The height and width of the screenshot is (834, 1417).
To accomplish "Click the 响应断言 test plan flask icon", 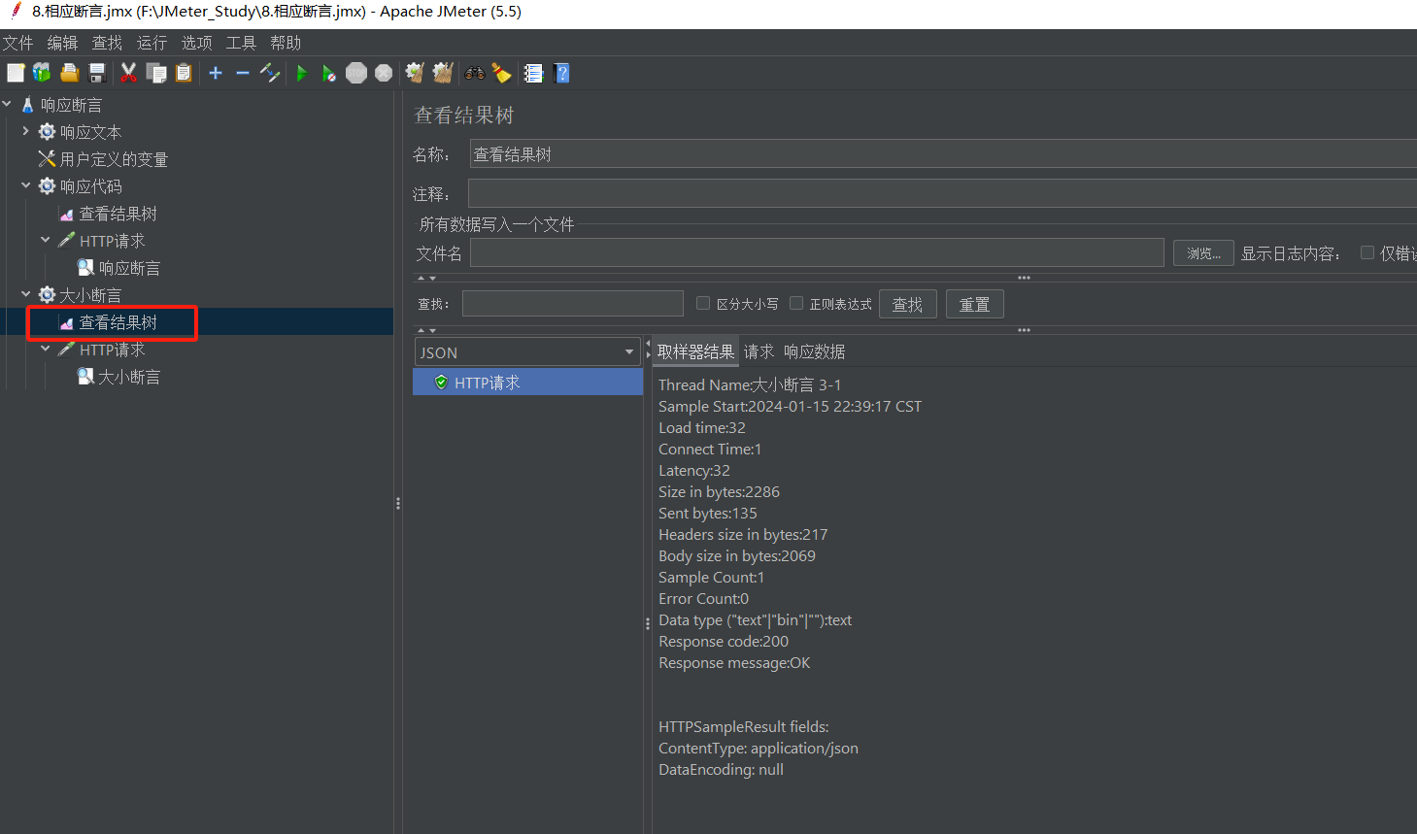I will point(27,105).
